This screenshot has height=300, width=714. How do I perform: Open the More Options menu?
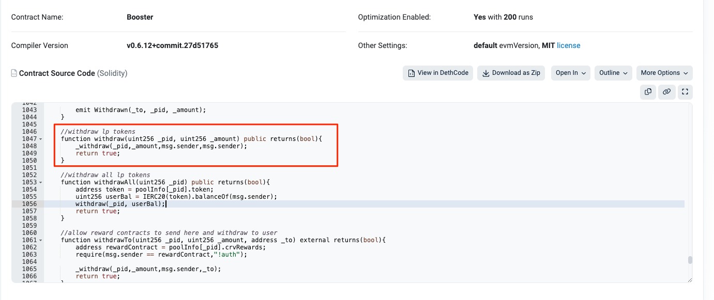664,73
